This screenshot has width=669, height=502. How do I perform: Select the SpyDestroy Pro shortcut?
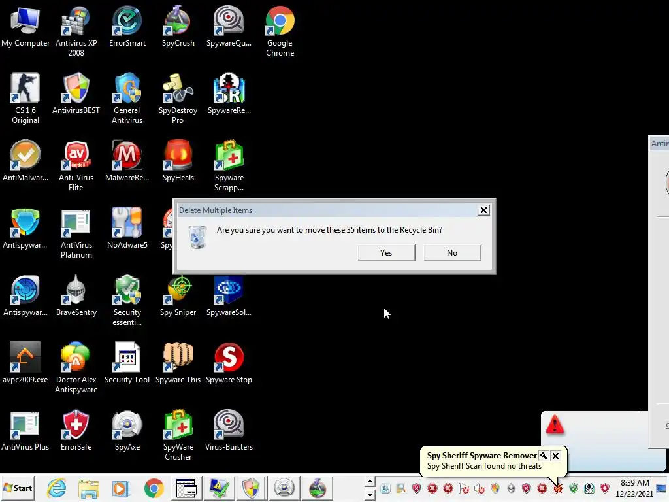[178, 99]
